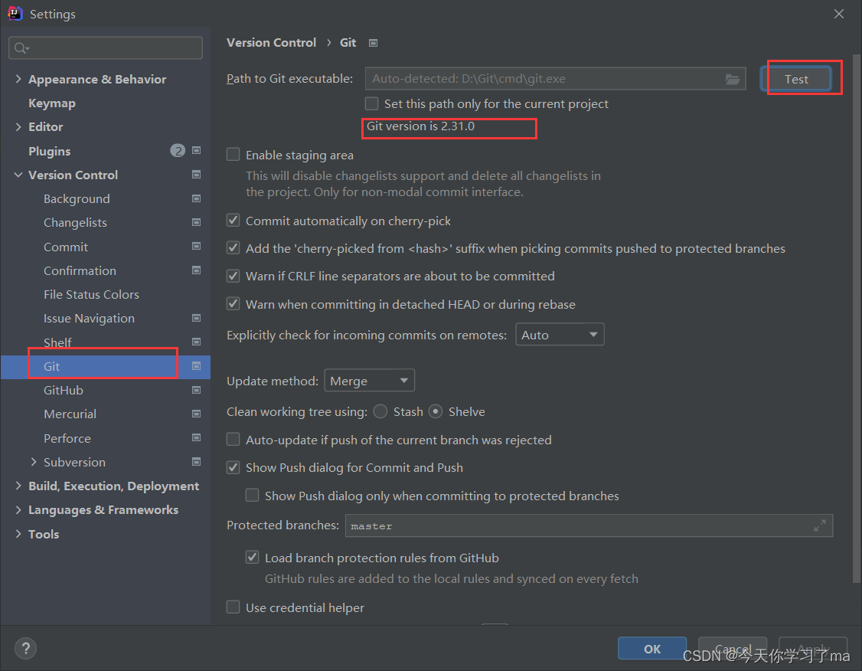Click the project icon next to Background

[x=196, y=198]
